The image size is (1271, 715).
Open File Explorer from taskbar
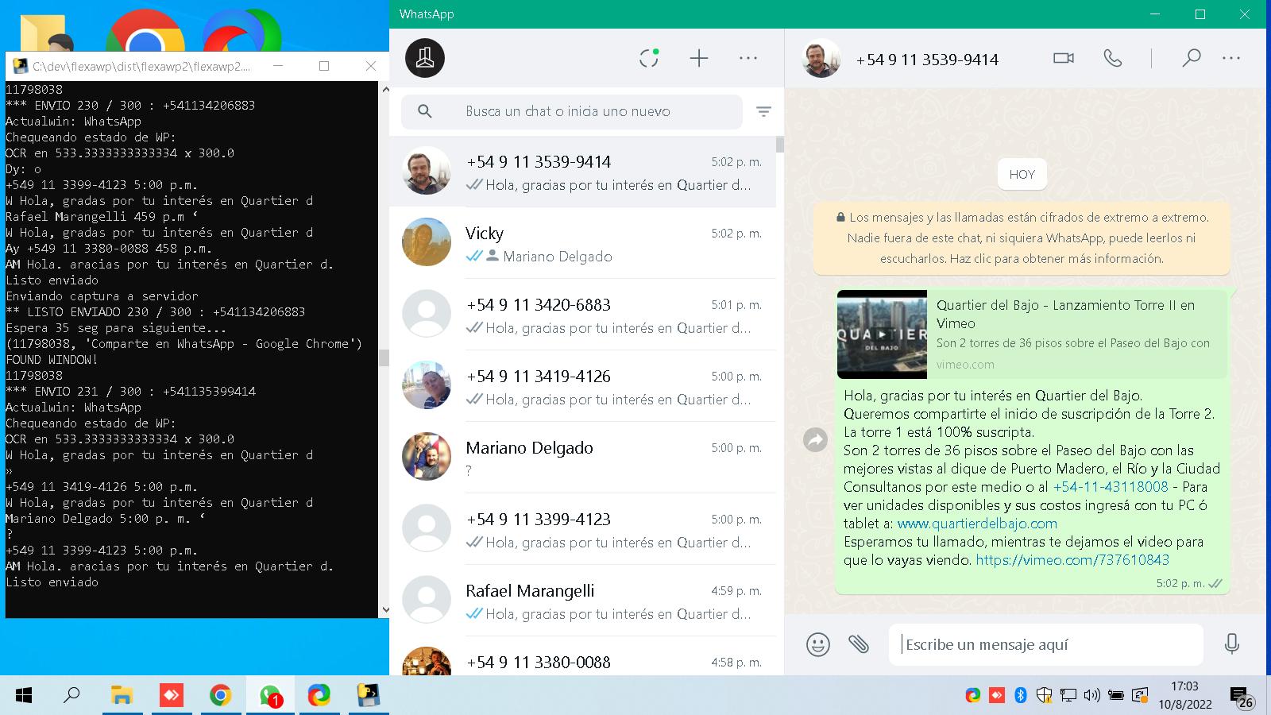tap(122, 696)
